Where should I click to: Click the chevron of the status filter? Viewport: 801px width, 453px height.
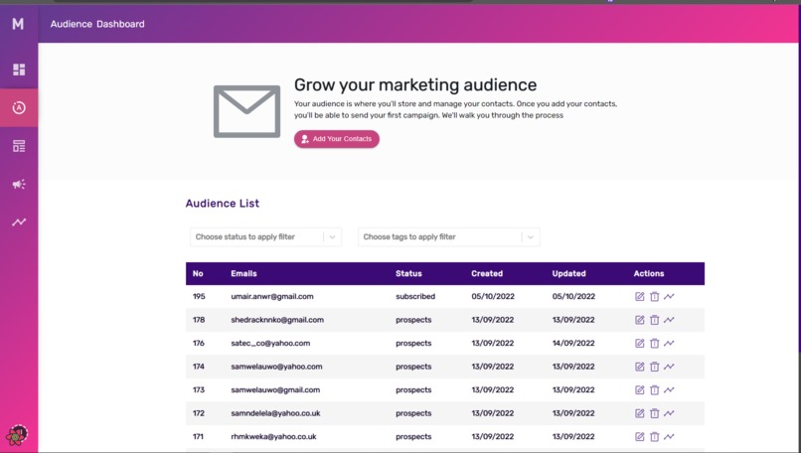coord(332,237)
